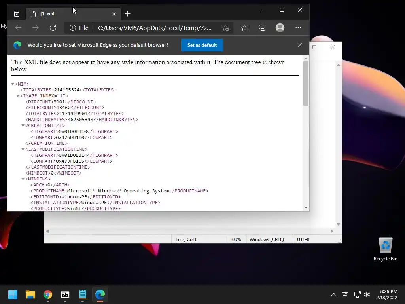This screenshot has height=304, width=405.
Task: Refresh the XML page
Action: [53, 28]
